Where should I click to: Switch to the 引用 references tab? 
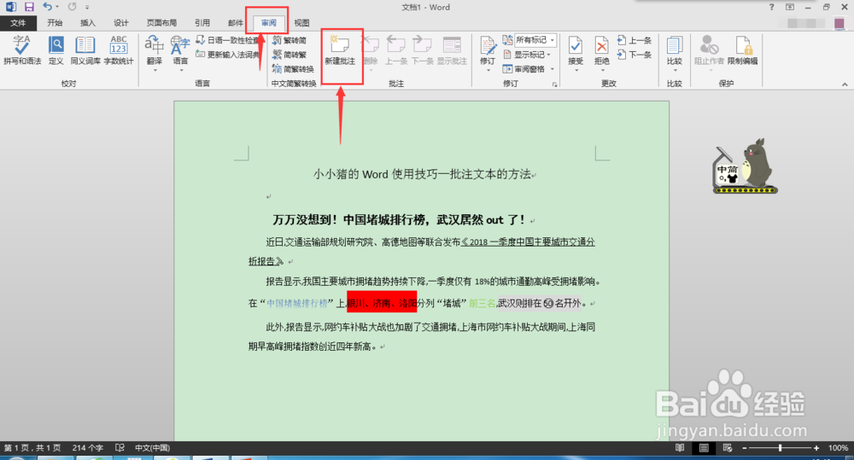202,23
